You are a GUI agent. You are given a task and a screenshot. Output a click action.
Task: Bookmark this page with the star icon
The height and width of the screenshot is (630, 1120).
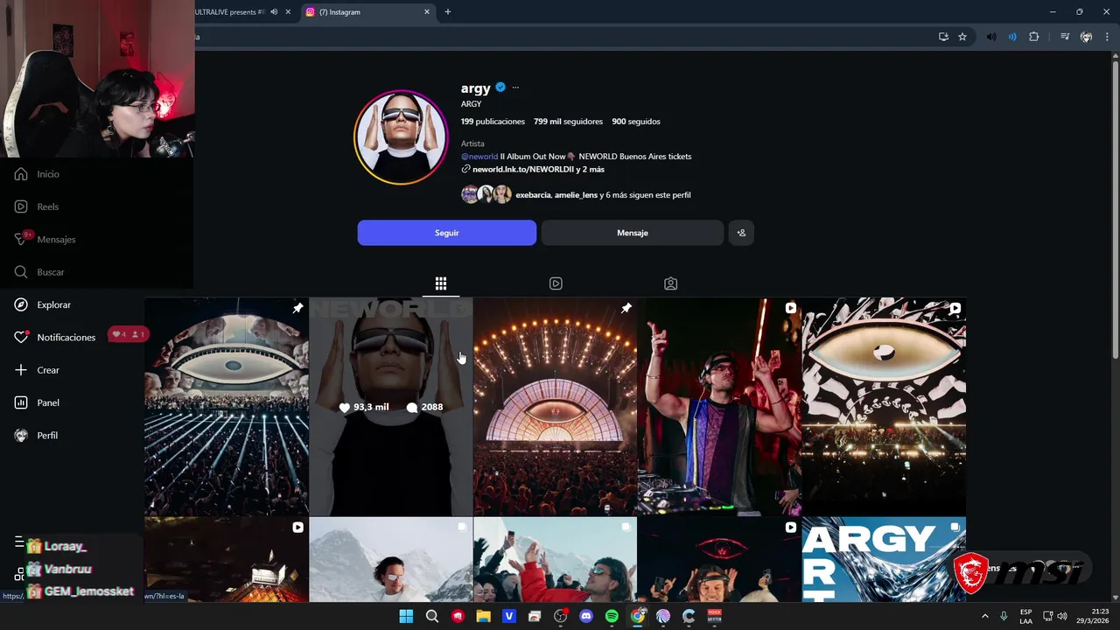962,37
